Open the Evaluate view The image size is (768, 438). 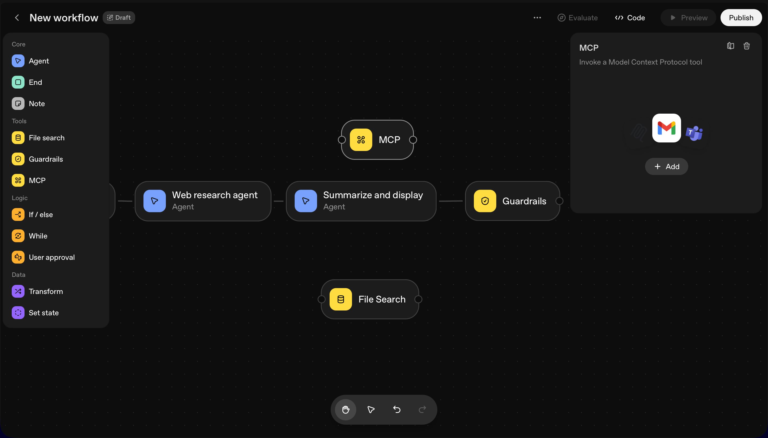(577, 18)
